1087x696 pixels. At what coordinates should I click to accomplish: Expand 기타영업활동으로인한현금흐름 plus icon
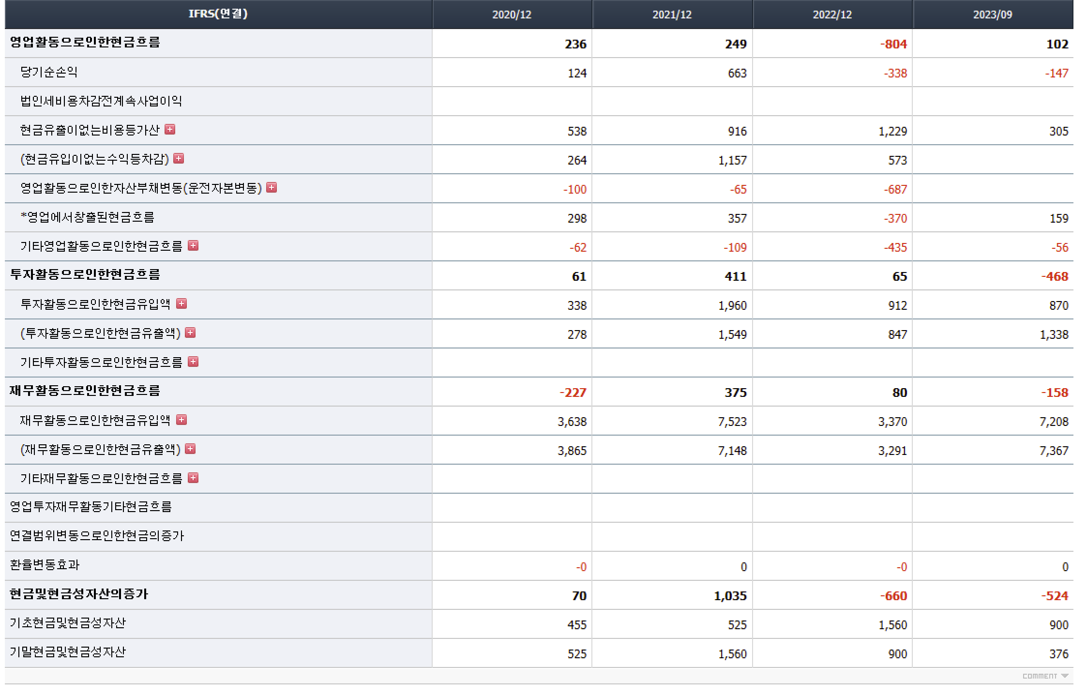click(x=193, y=245)
